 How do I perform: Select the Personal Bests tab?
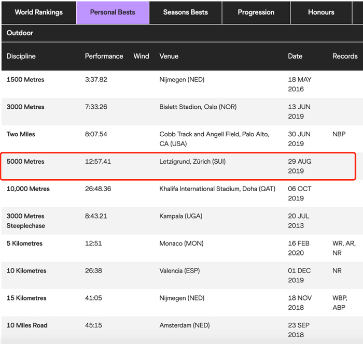point(113,12)
